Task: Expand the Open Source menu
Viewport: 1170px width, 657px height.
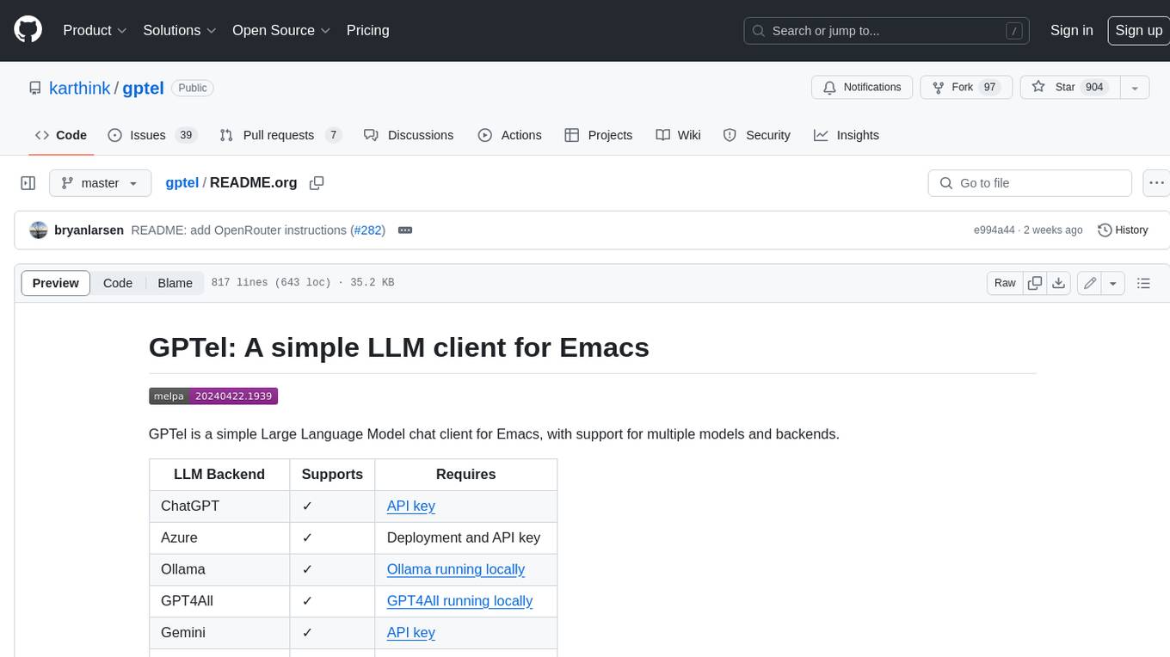Action: [281, 30]
